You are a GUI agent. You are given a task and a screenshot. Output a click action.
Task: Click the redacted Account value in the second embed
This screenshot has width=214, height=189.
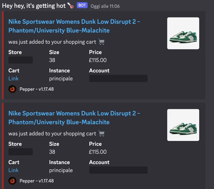(x=118, y=170)
